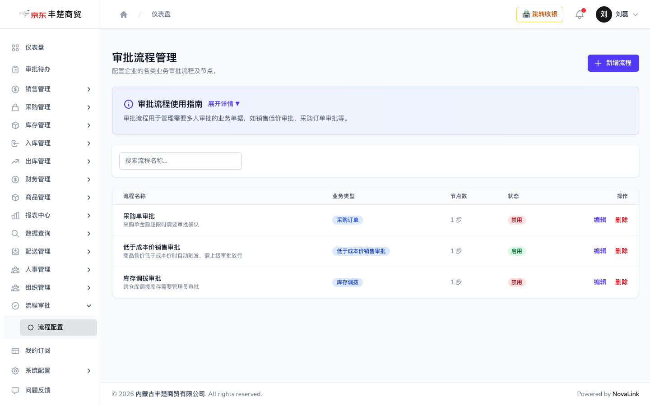
Task: Go to 仪表盘 breadcrumb item
Action: tap(161, 14)
